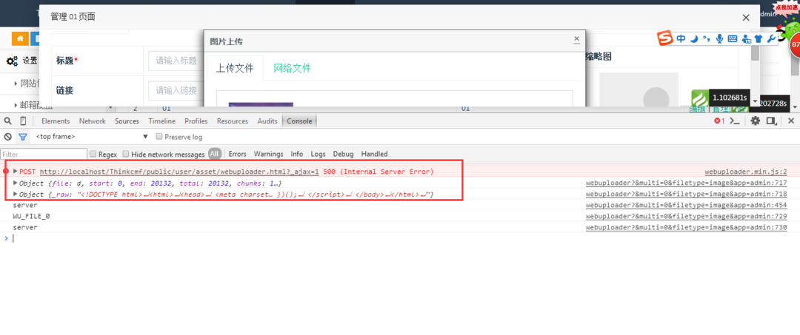Switch Sogou Chinese/English mode icon

pos(681,38)
